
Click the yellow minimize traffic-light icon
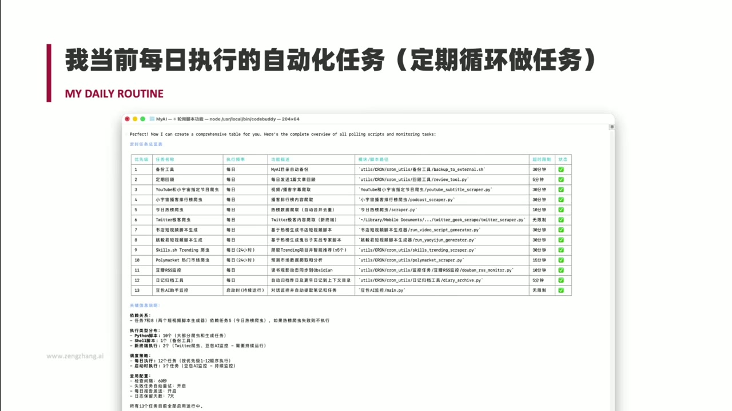[x=134, y=119]
